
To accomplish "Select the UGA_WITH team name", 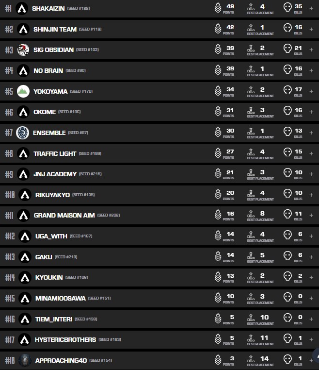I will [51, 236].
